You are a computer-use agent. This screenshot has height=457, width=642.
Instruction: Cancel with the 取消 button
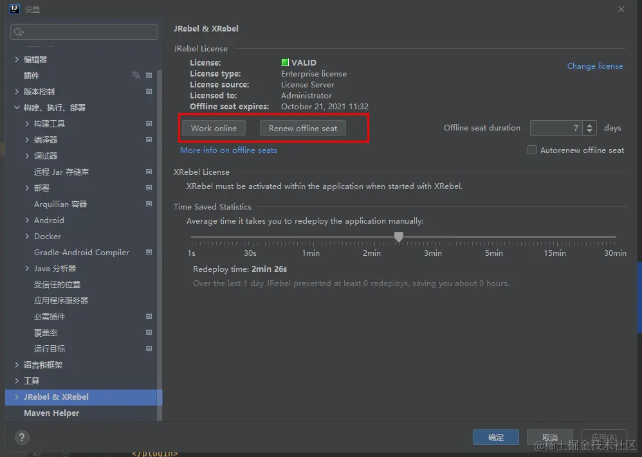pos(550,437)
